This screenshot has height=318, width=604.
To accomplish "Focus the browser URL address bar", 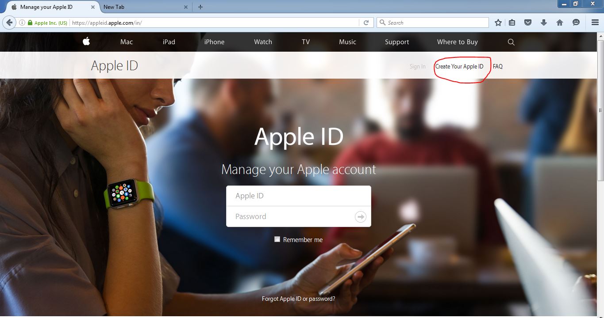I will (x=215, y=23).
